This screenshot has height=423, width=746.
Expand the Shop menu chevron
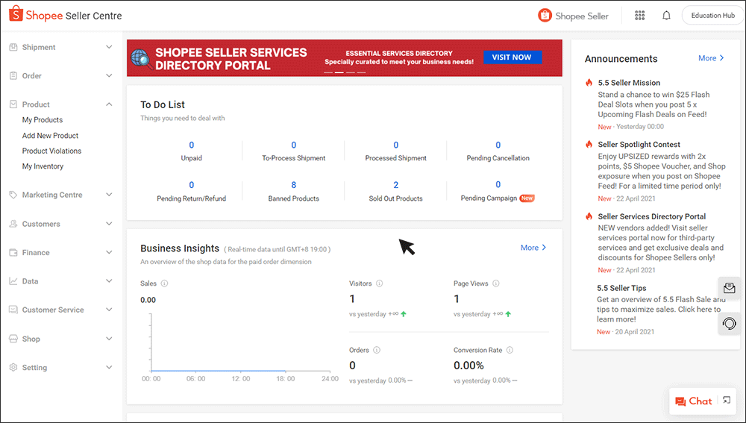[109, 339]
